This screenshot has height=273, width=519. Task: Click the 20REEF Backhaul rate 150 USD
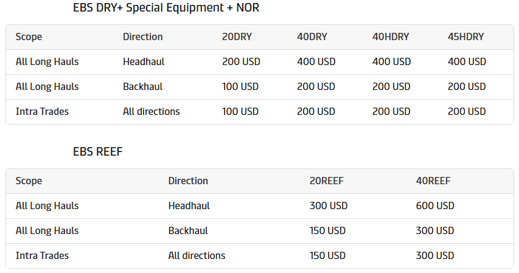pyautogui.click(x=327, y=231)
